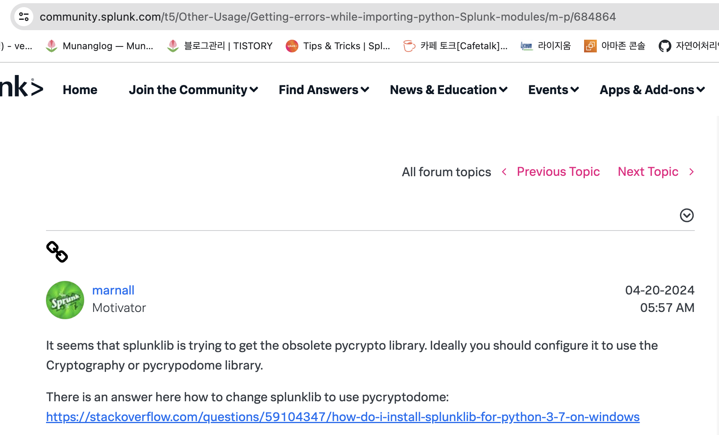The width and height of the screenshot is (719, 435).
Task: Open marnall's user profile link
Action: (x=113, y=290)
